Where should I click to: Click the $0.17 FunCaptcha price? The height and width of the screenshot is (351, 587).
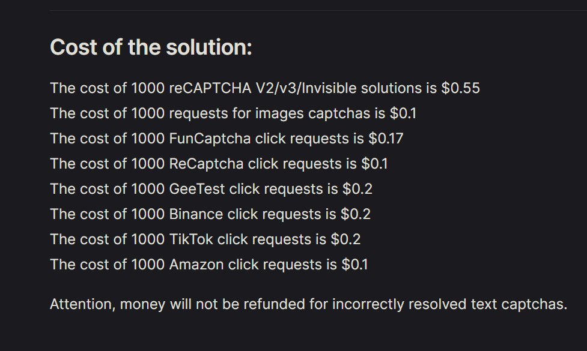pyautogui.click(x=386, y=139)
